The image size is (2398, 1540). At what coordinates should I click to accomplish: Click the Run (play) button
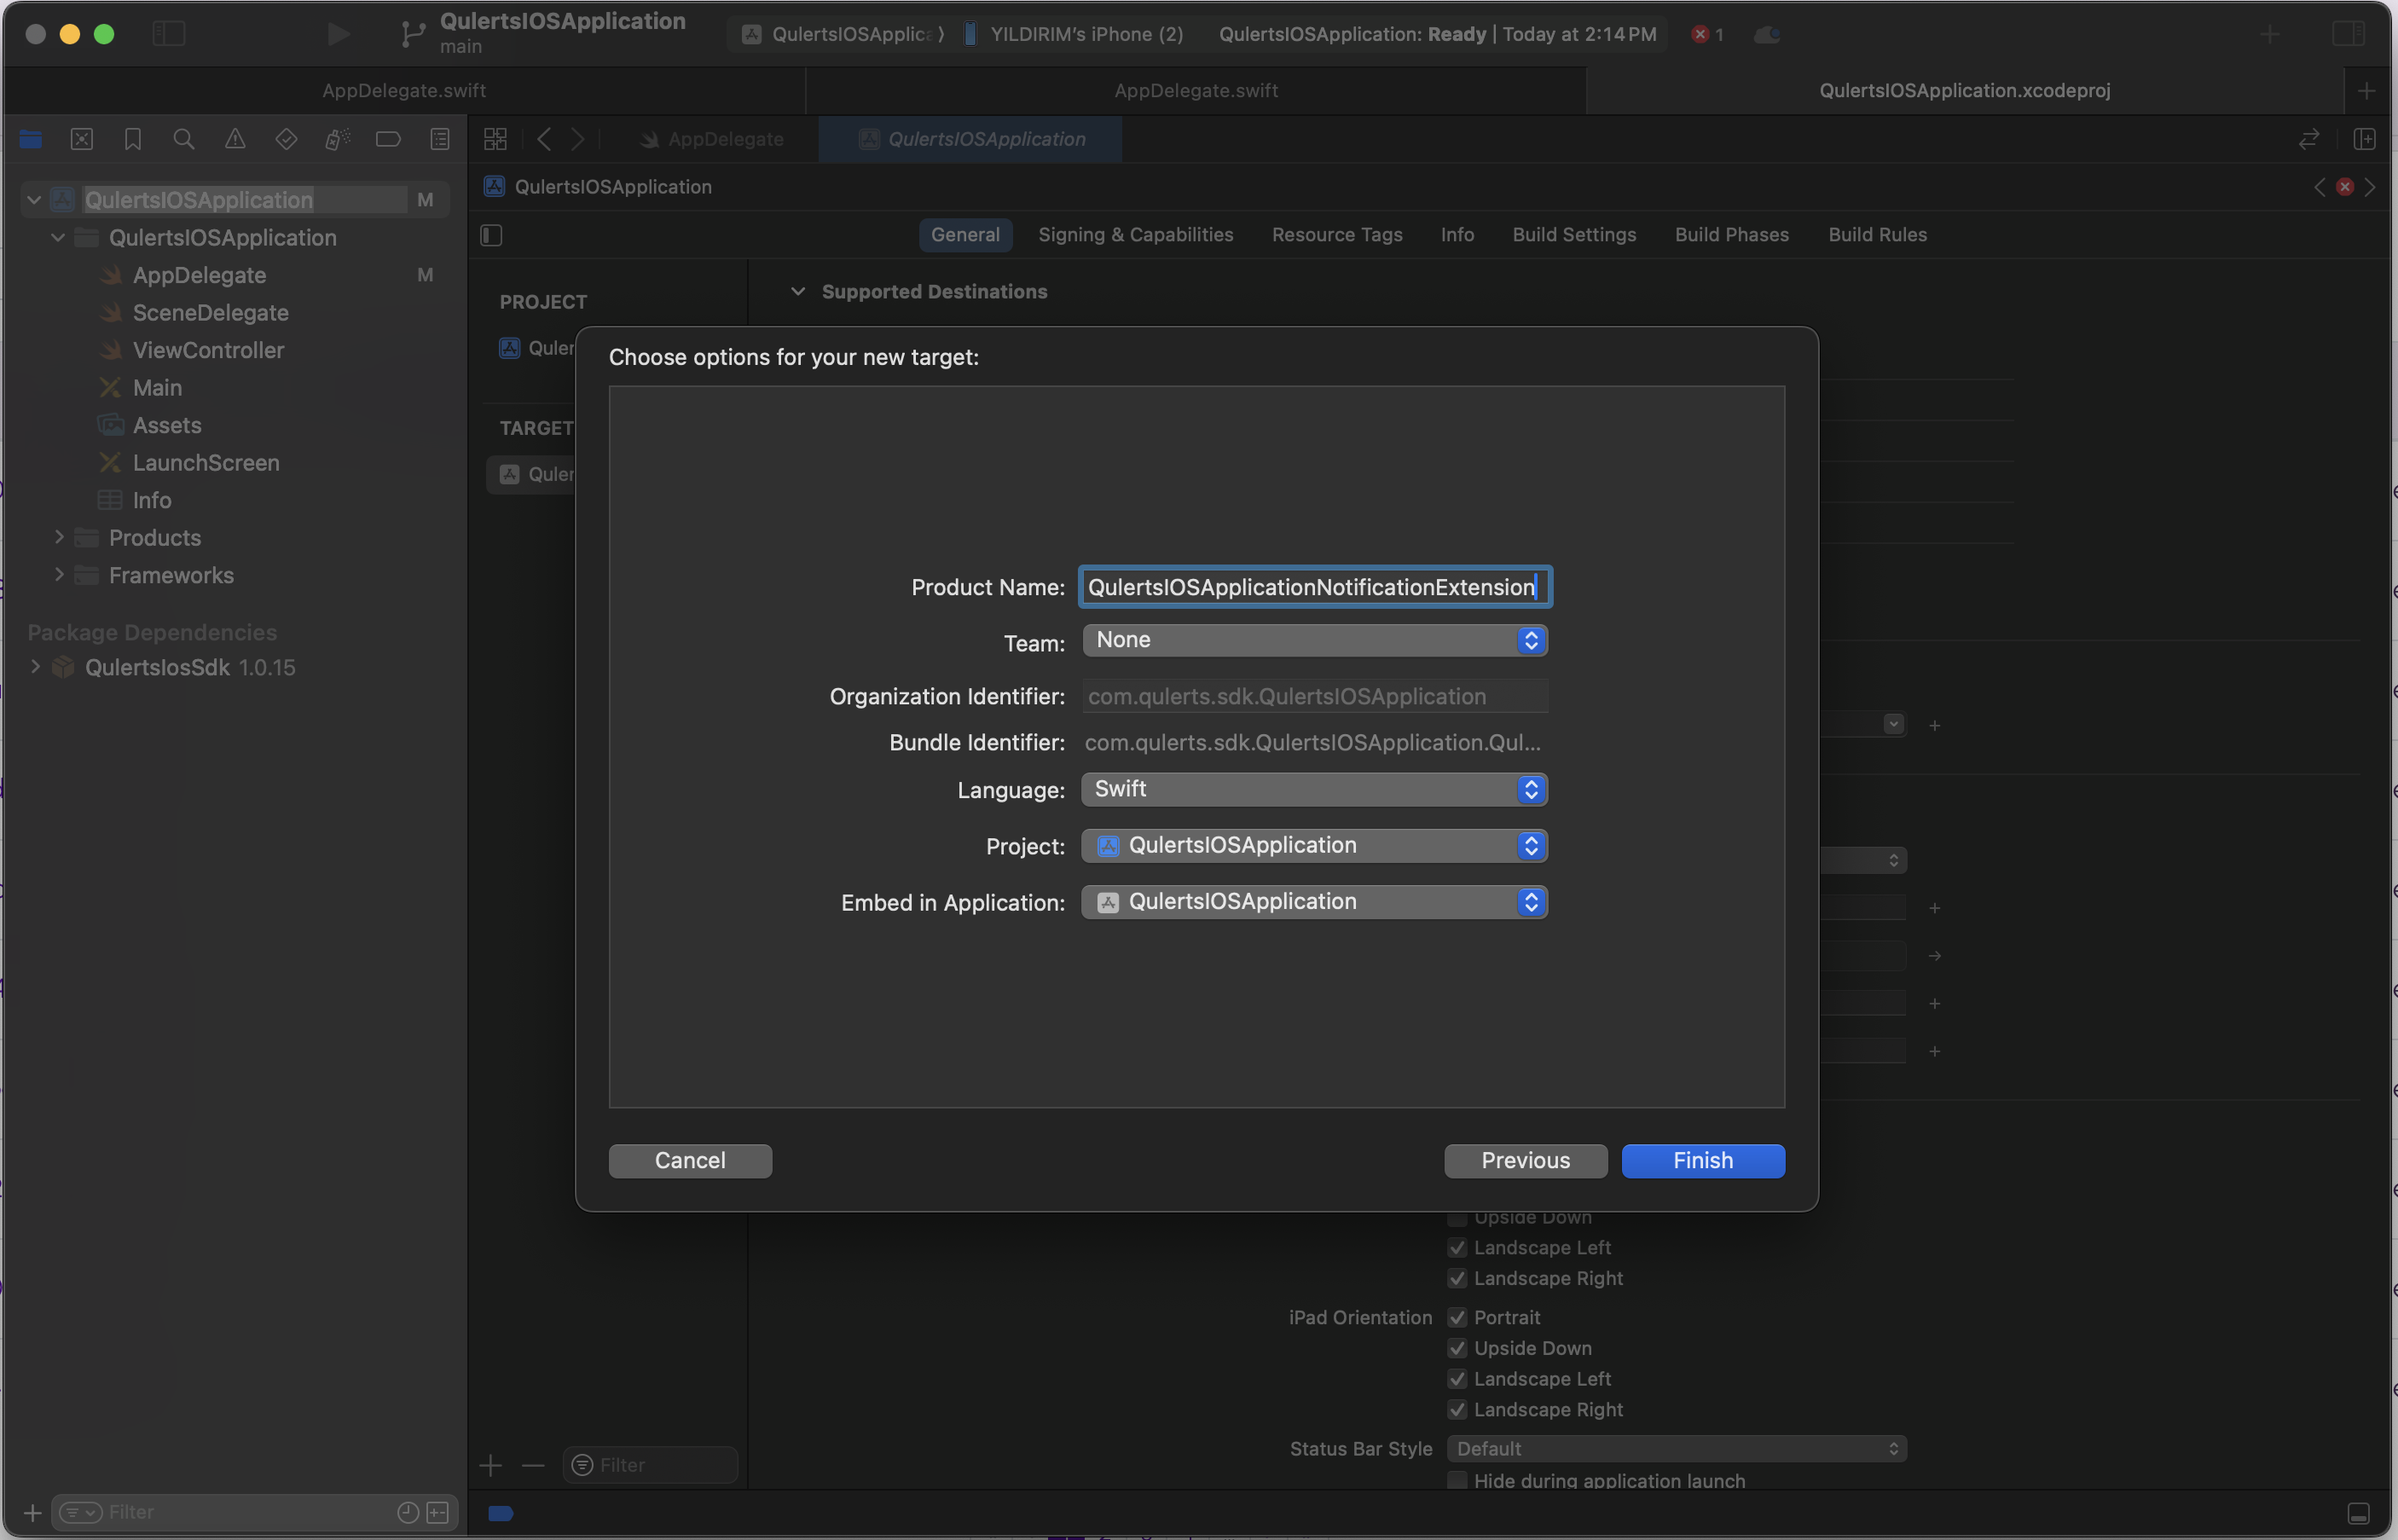(339, 34)
